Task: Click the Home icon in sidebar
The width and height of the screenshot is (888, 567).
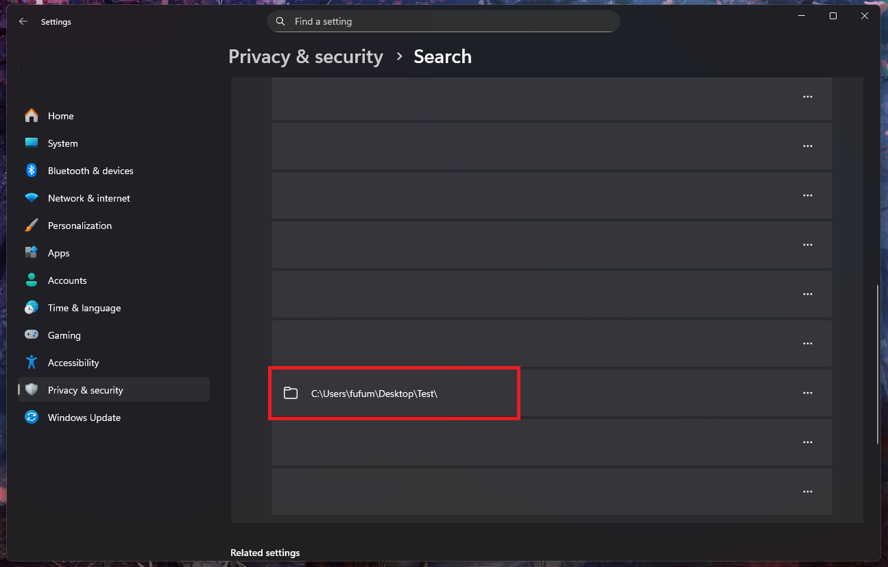Action: [x=32, y=116]
